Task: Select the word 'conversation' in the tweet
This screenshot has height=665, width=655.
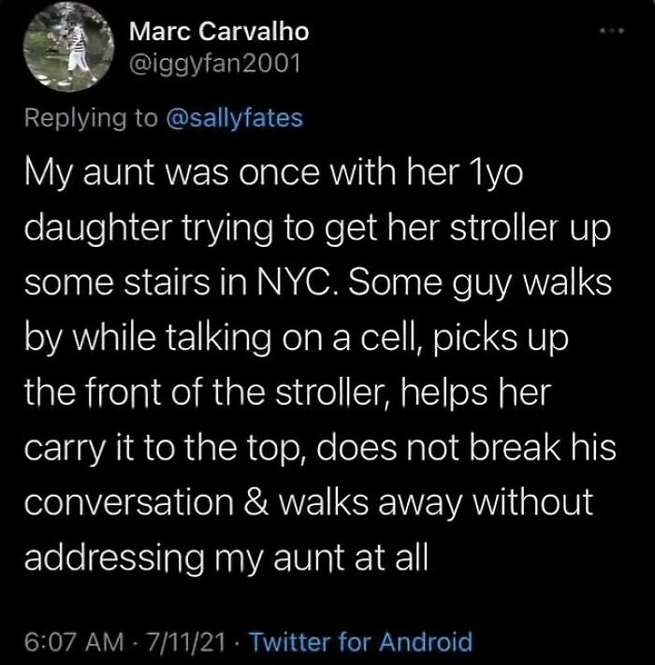Action: point(129,502)
